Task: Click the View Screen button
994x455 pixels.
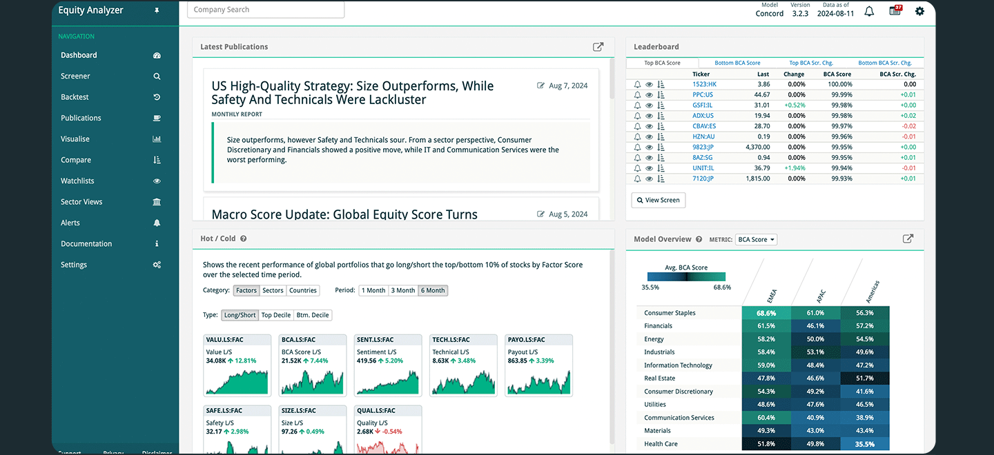Action: click(x=658, y=200)
